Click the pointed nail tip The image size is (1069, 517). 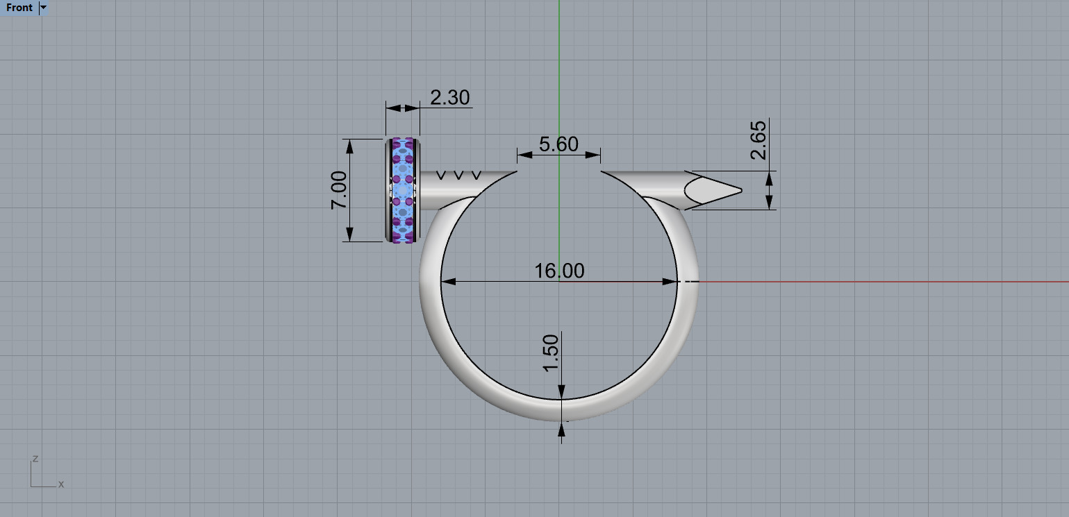(713, 190)
